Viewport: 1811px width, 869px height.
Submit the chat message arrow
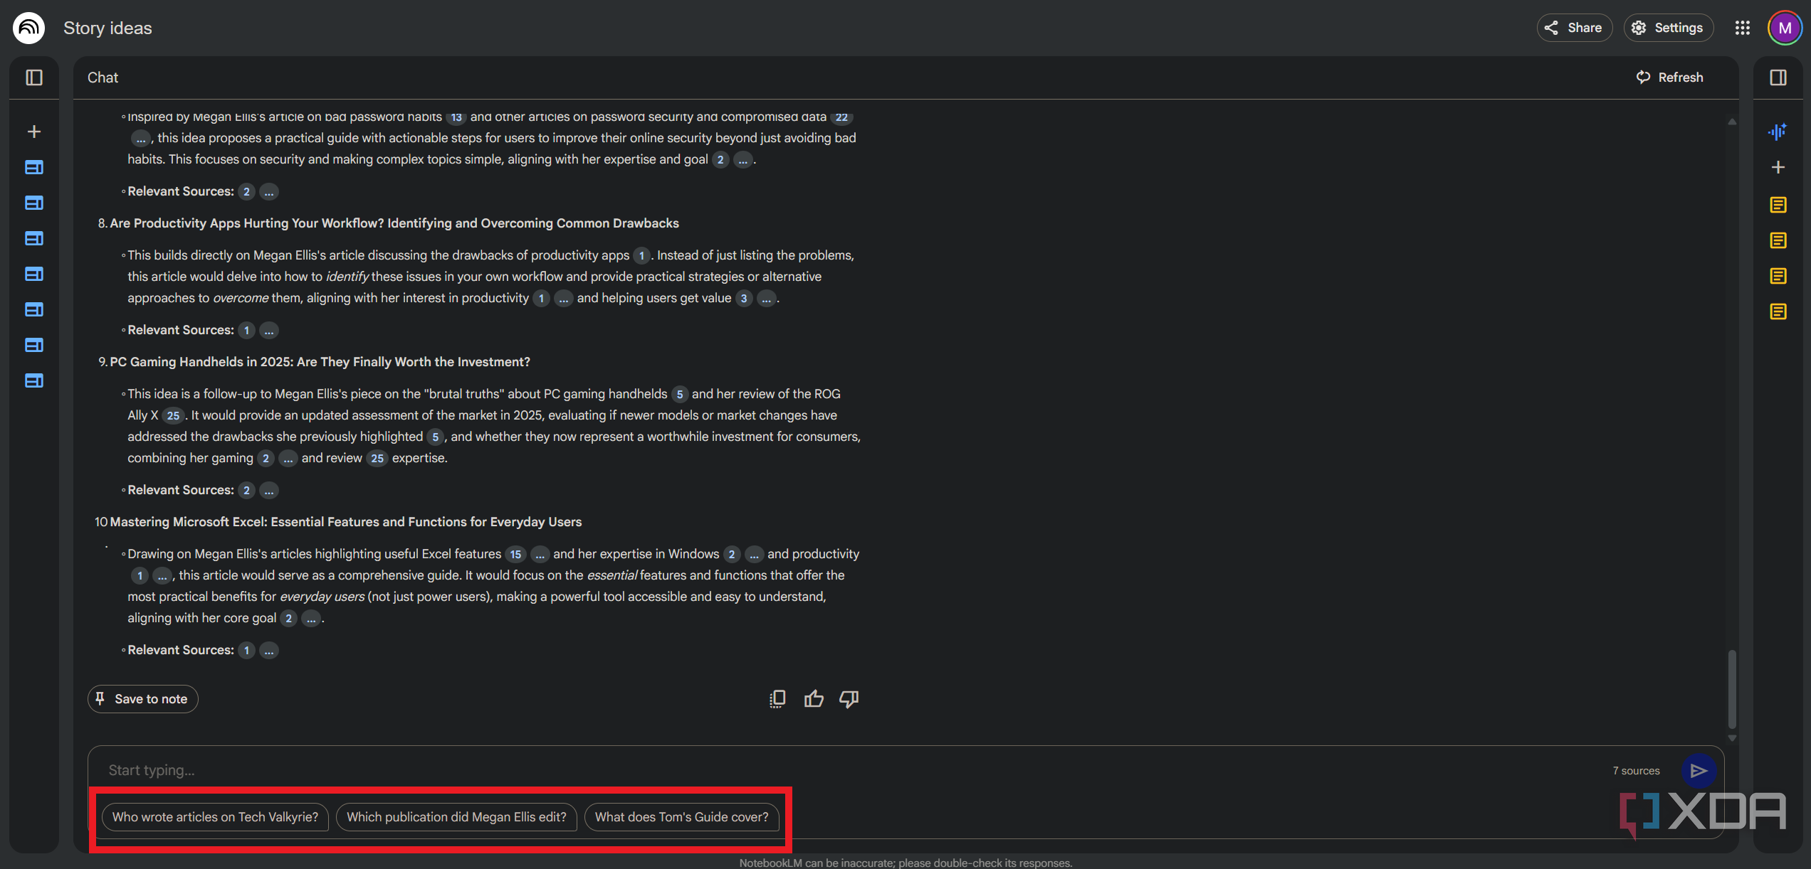[x=1699, y=771]
